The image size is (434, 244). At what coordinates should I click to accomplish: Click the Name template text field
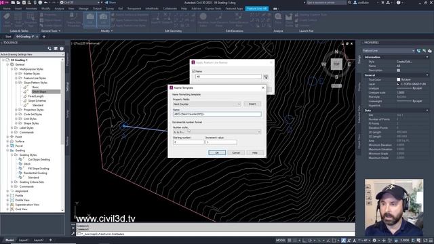[x=217, y=114]
